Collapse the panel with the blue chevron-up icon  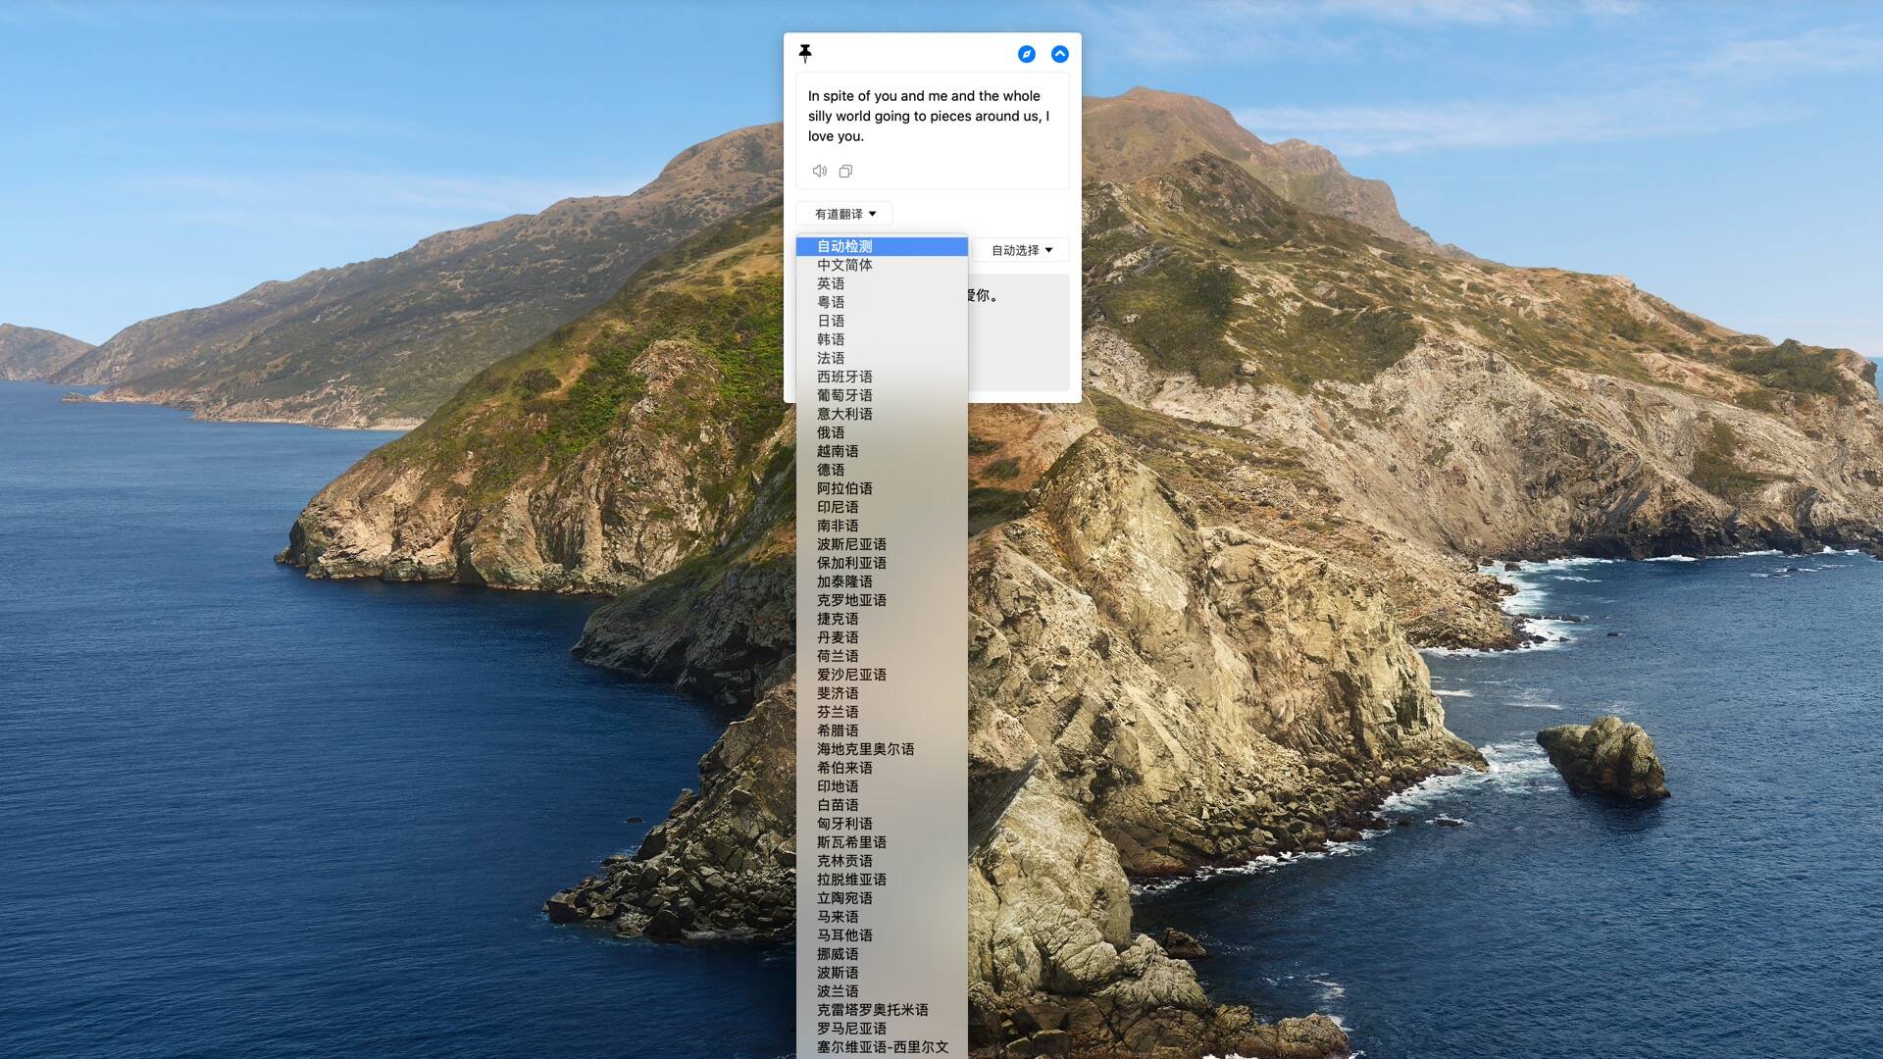click(x=1059, y=54)
